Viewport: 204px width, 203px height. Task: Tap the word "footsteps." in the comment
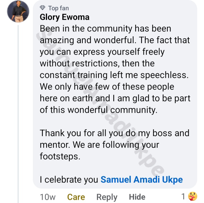60,156
